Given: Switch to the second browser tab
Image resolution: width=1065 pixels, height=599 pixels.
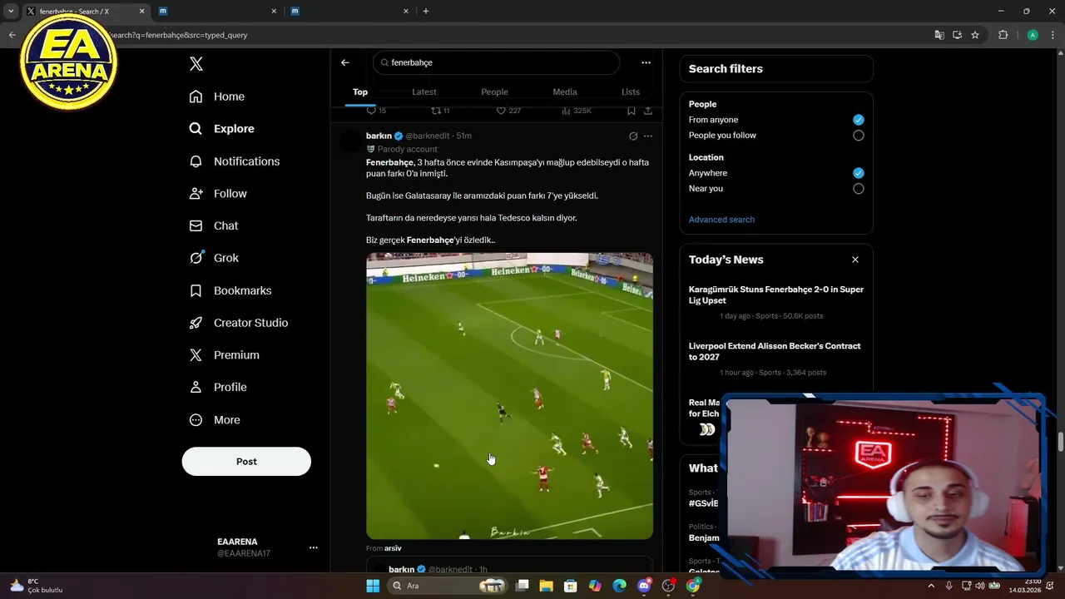Looking at the screenshot, I should [x=217, y=12].
